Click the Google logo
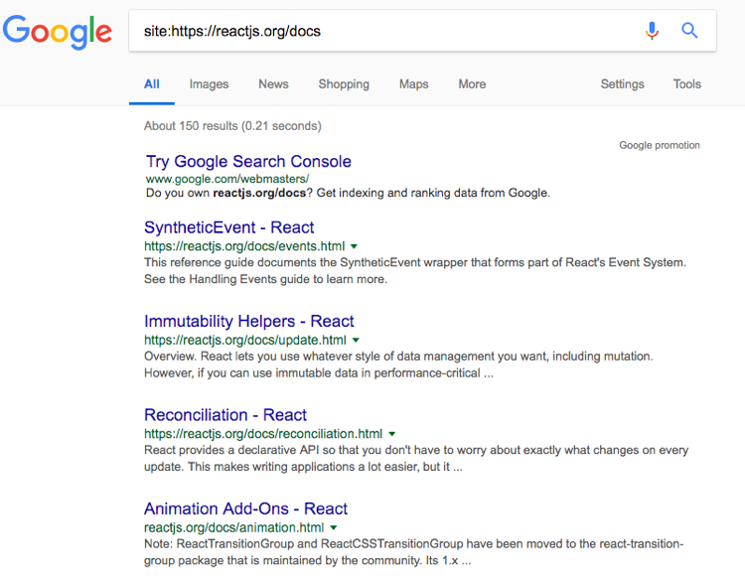 [x=58, y=32]
